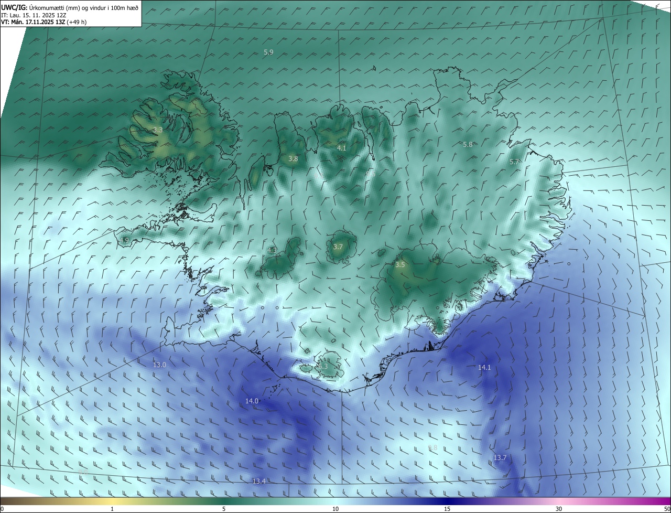This screenshot has height=513, width=671.
Task: Click the "1" tick label on the scale
Action: click(x=112, y=509)
